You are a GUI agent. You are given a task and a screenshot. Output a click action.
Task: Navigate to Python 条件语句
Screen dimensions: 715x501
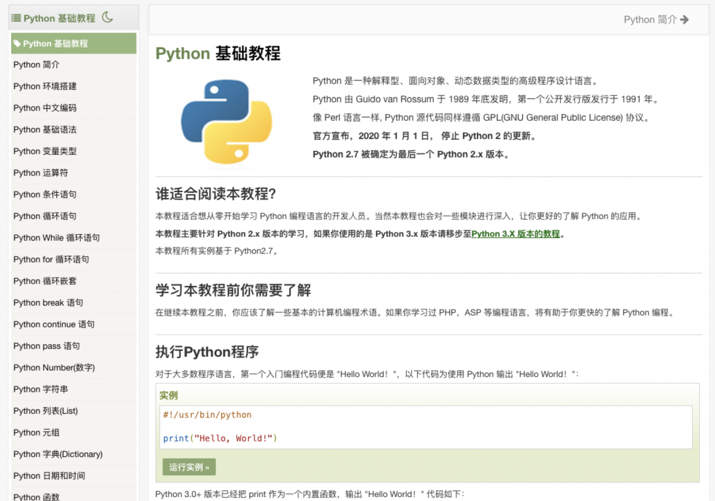coord(45,194)
